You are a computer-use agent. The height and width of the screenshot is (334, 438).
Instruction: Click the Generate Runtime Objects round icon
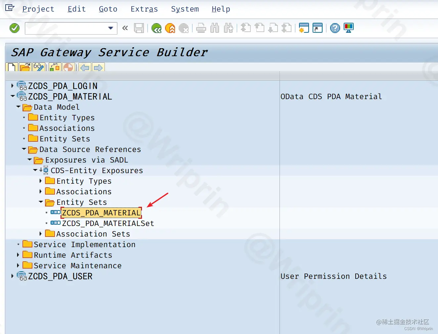click(x=68, y=67)
